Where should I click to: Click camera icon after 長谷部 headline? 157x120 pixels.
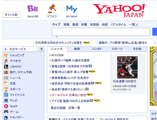pyautogui.click(x=87, y=89)
